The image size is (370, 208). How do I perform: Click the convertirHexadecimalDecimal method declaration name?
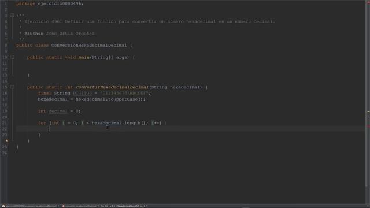click(x=112, y=87)
